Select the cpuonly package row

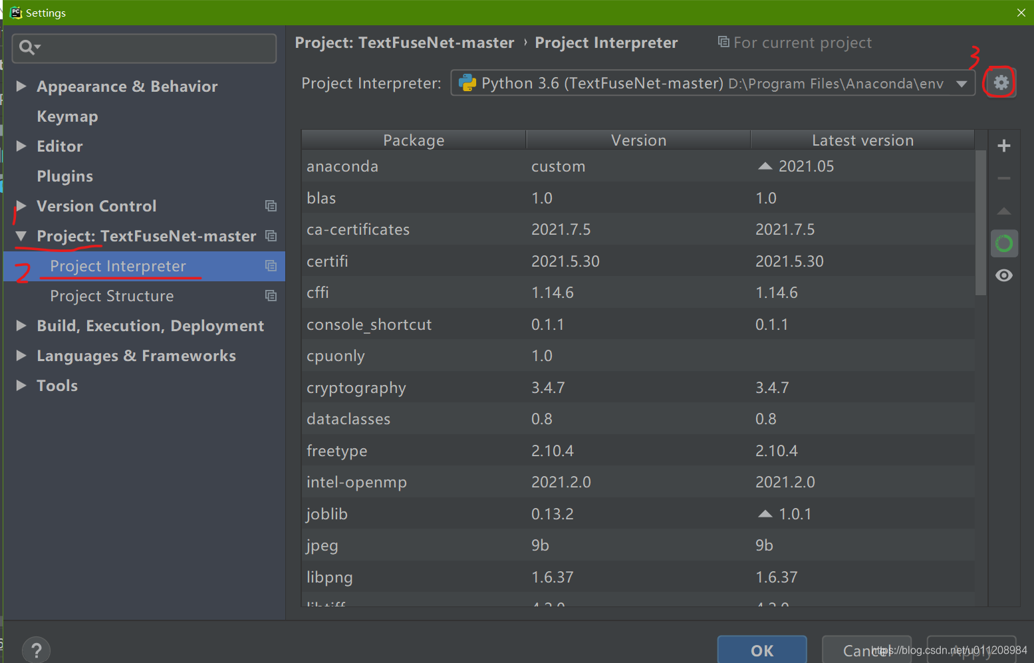pos(638,356)
